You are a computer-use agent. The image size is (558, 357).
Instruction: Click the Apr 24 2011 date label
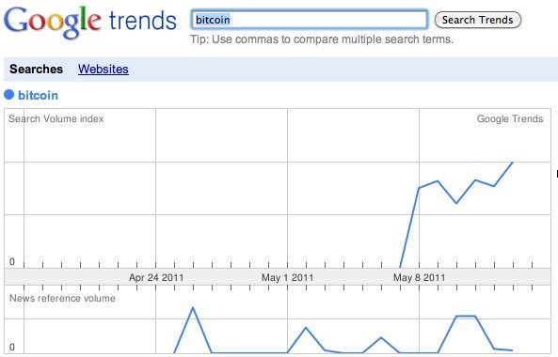coord(156,277)
